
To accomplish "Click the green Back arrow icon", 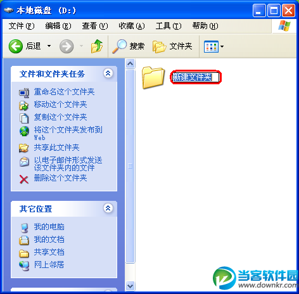I will click(16, 46).
